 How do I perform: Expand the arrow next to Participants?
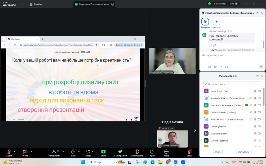click(x=63, y=152)
